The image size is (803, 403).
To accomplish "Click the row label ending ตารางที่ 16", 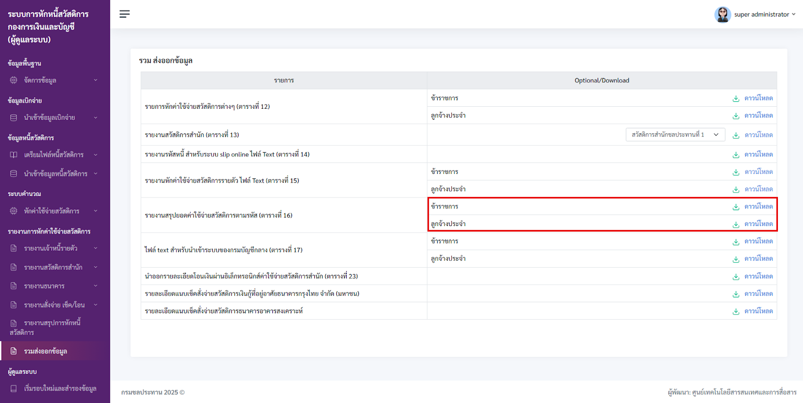I will pyautogui.click(x=218, y=216).
